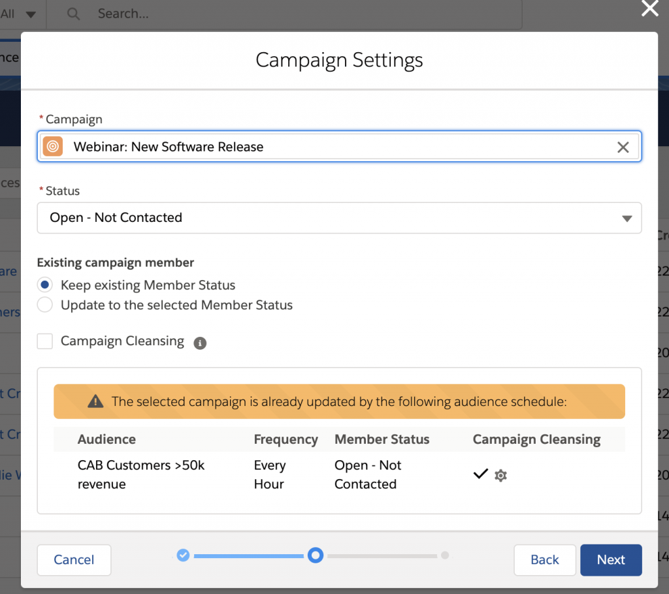This screenshot has width=669, height=594.
Task: Click the Campaign Cleansing checkmark in table
Action: pyautogui.click(x=480, y=474)
